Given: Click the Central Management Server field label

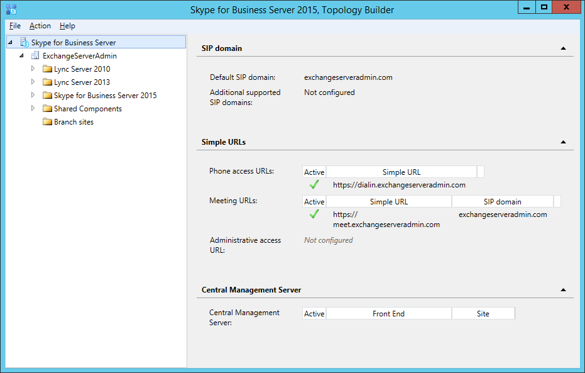Looking at the screenshot, I should click(244, 318).
